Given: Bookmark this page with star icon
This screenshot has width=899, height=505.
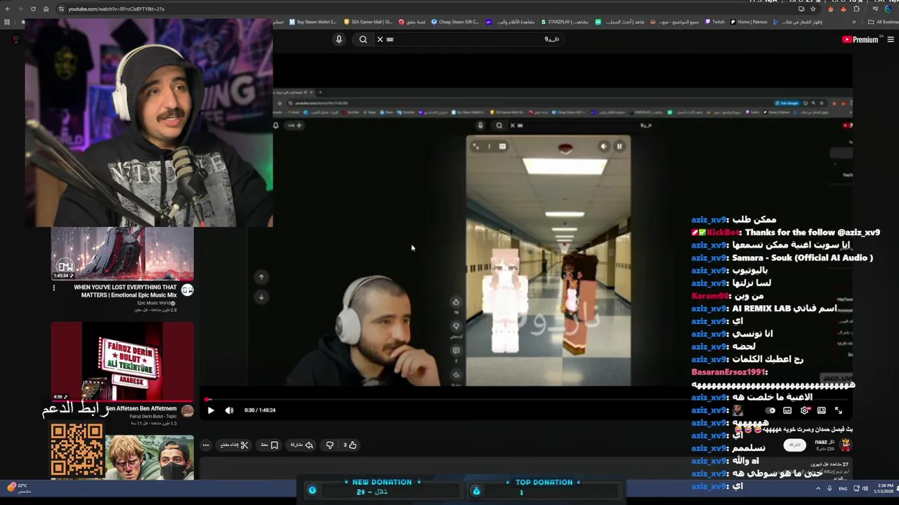Looking at the screenshot, I should pos(813,9).
